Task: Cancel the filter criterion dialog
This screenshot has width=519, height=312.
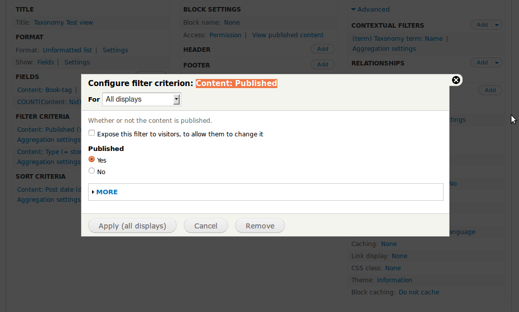Action: coord(206,225)
